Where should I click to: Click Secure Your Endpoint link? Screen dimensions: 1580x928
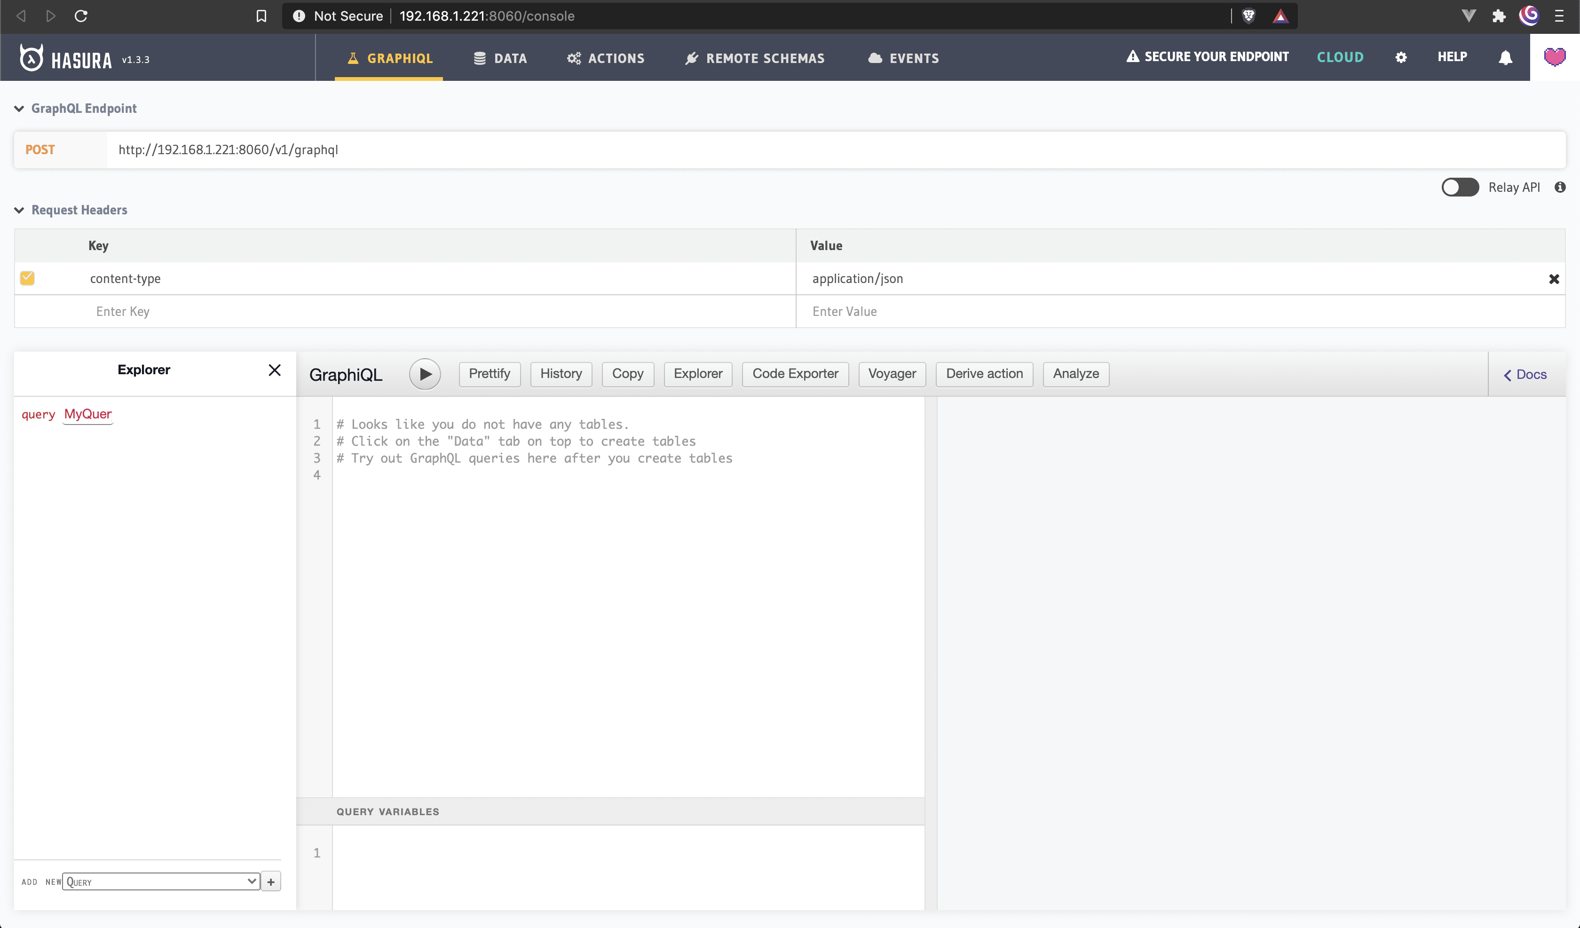pyautogui.click(x=1207, y=57)
